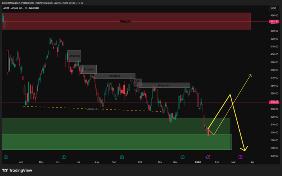Click the 370.00 price axis value
282x176 pixels.
pyautogui.click(x=274, y=78)
